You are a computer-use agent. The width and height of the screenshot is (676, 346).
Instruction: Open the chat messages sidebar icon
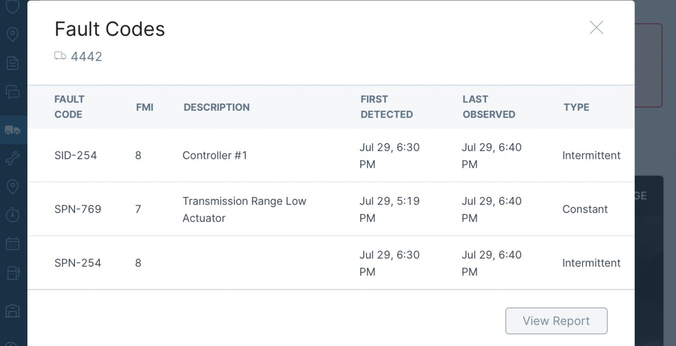point(13,92)
